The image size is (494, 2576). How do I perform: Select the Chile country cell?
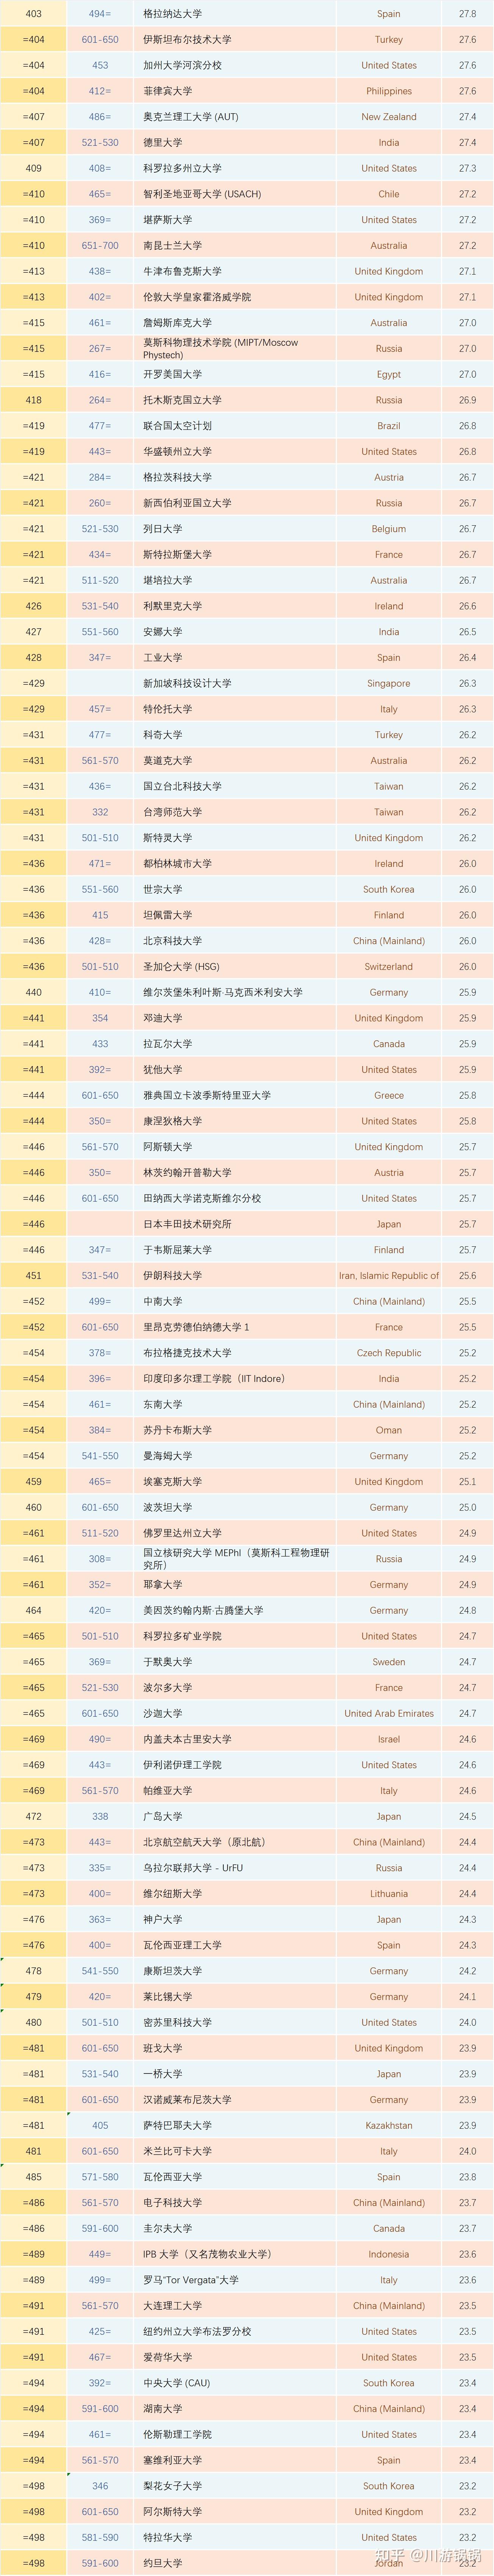389,194
